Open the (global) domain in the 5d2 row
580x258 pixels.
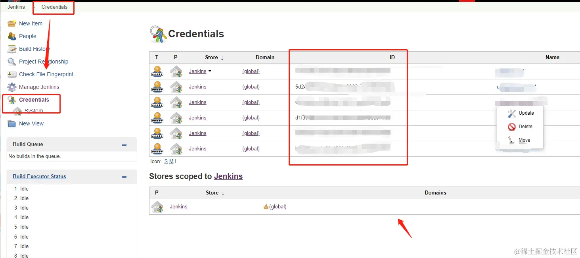pos(251,87)
